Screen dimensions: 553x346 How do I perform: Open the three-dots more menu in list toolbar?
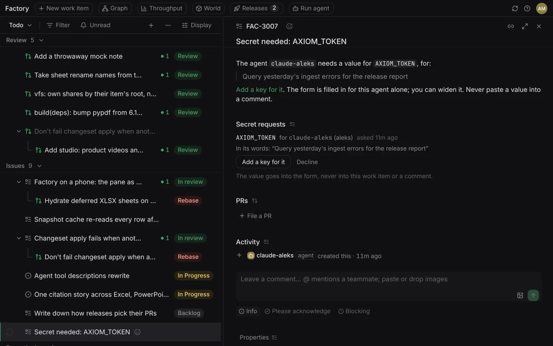(x=168, y=25)
